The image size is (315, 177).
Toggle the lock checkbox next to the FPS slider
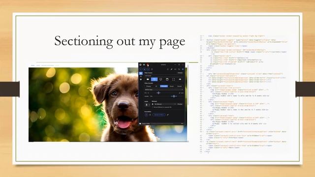179,93
